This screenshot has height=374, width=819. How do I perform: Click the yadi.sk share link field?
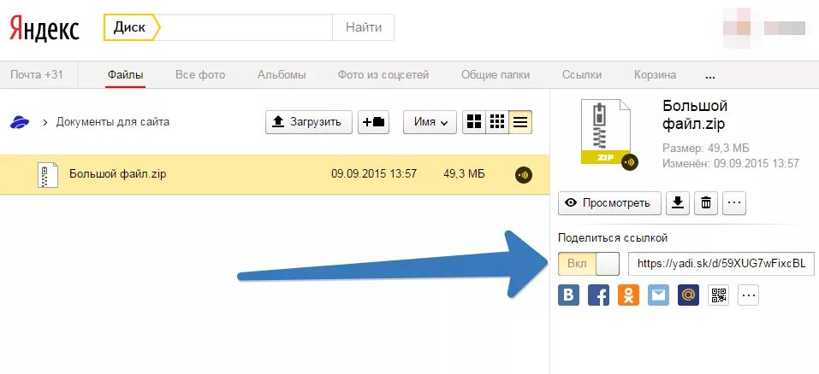pyautogui.click(x=721, y=264)
